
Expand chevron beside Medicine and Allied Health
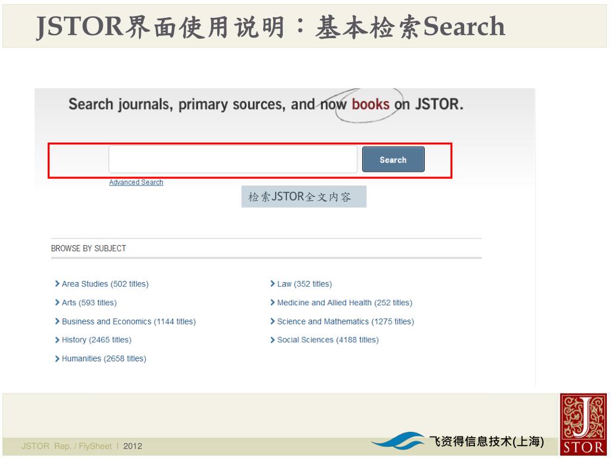pos(272,302)
